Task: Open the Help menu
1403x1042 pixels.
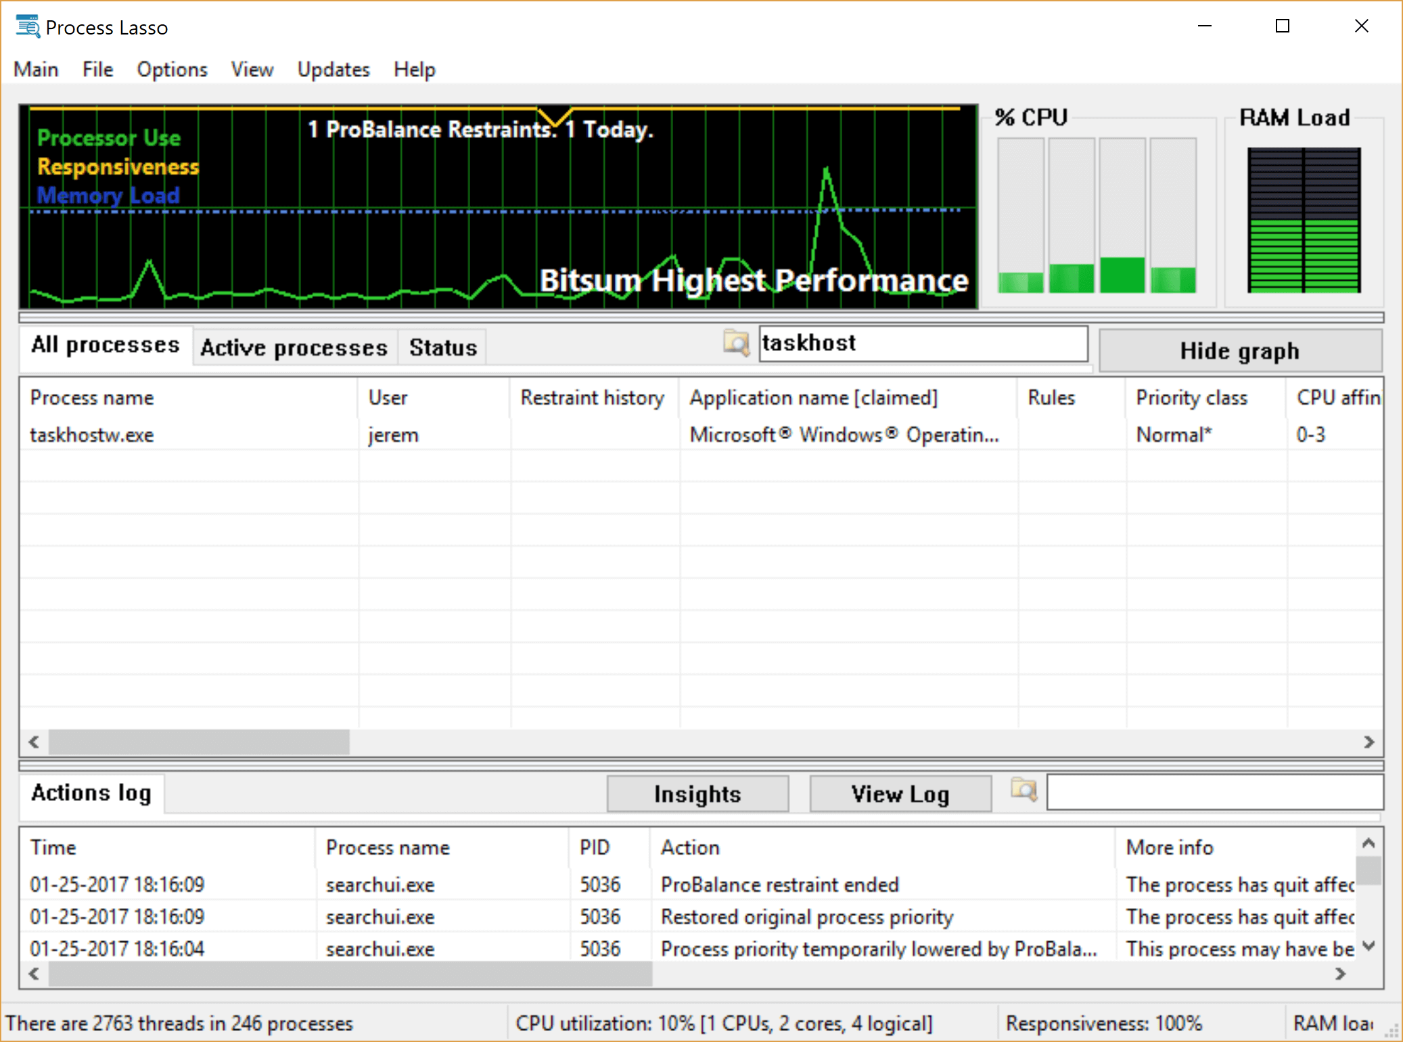Action: point(415,70)
